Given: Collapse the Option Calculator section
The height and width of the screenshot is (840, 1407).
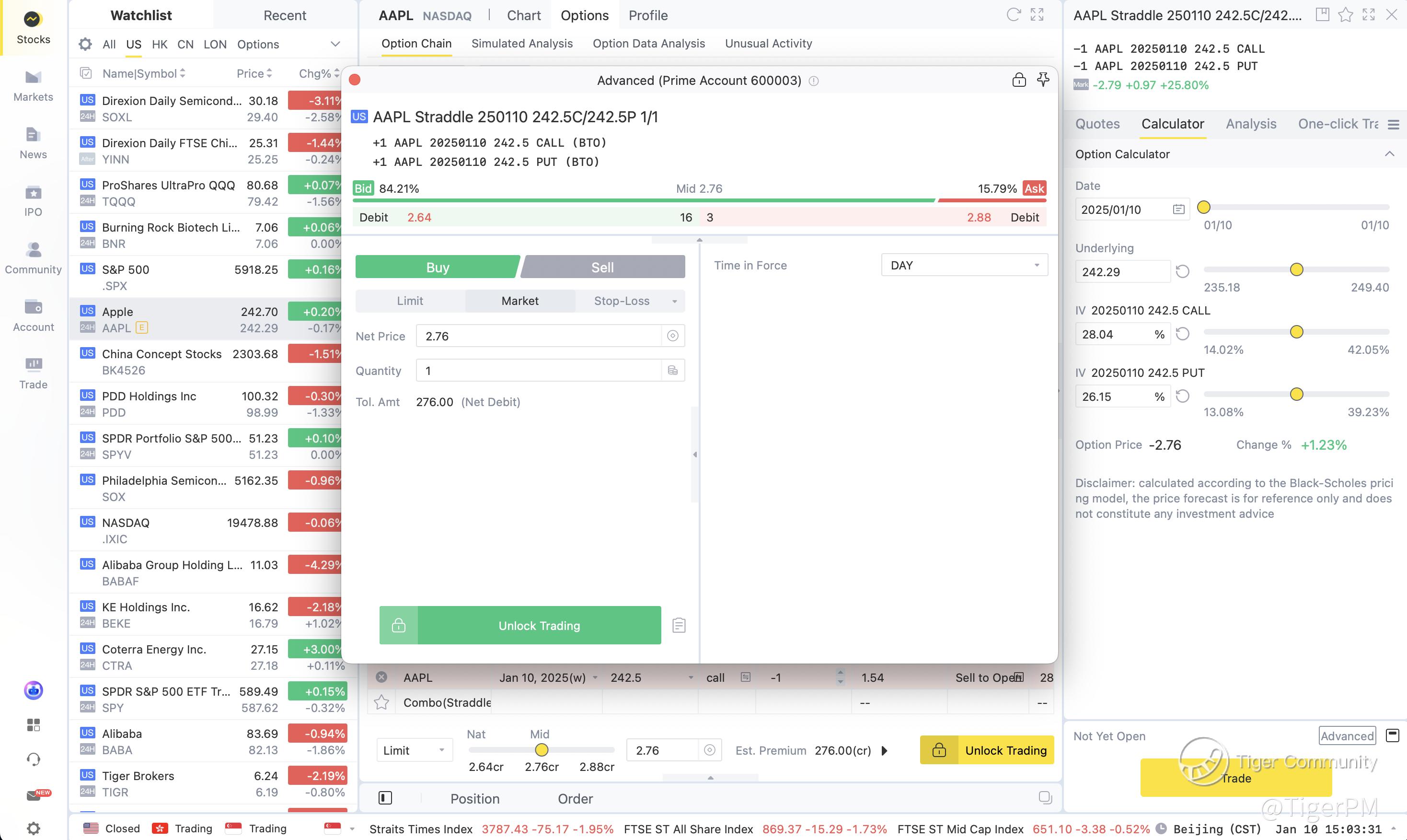Looking at the screenshot, I should (1389, 154).
